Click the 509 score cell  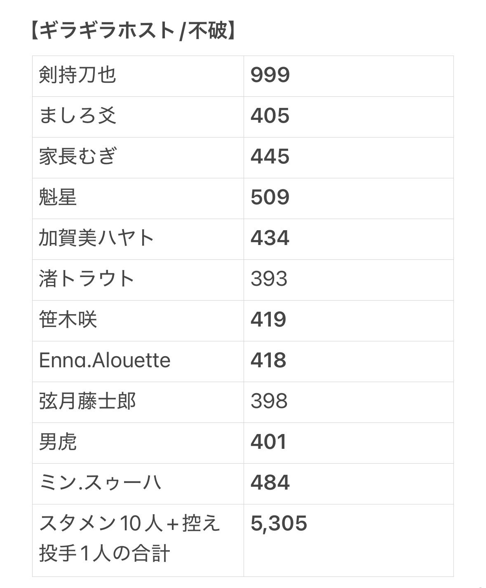(349, 198)
